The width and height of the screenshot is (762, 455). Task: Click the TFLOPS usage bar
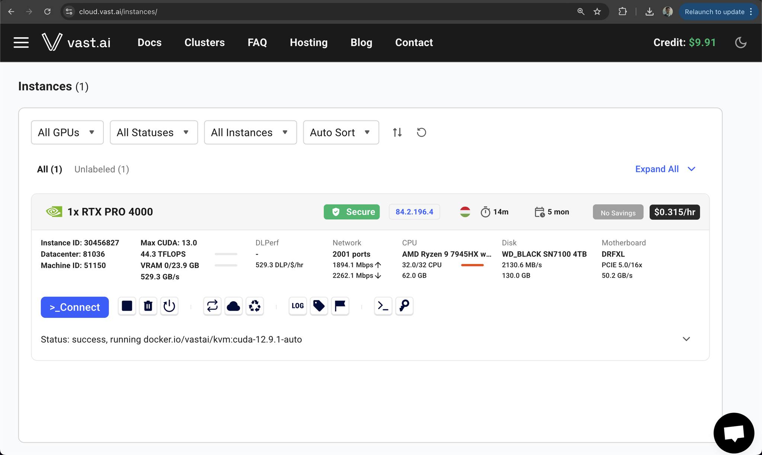click(x=226, y=254)
